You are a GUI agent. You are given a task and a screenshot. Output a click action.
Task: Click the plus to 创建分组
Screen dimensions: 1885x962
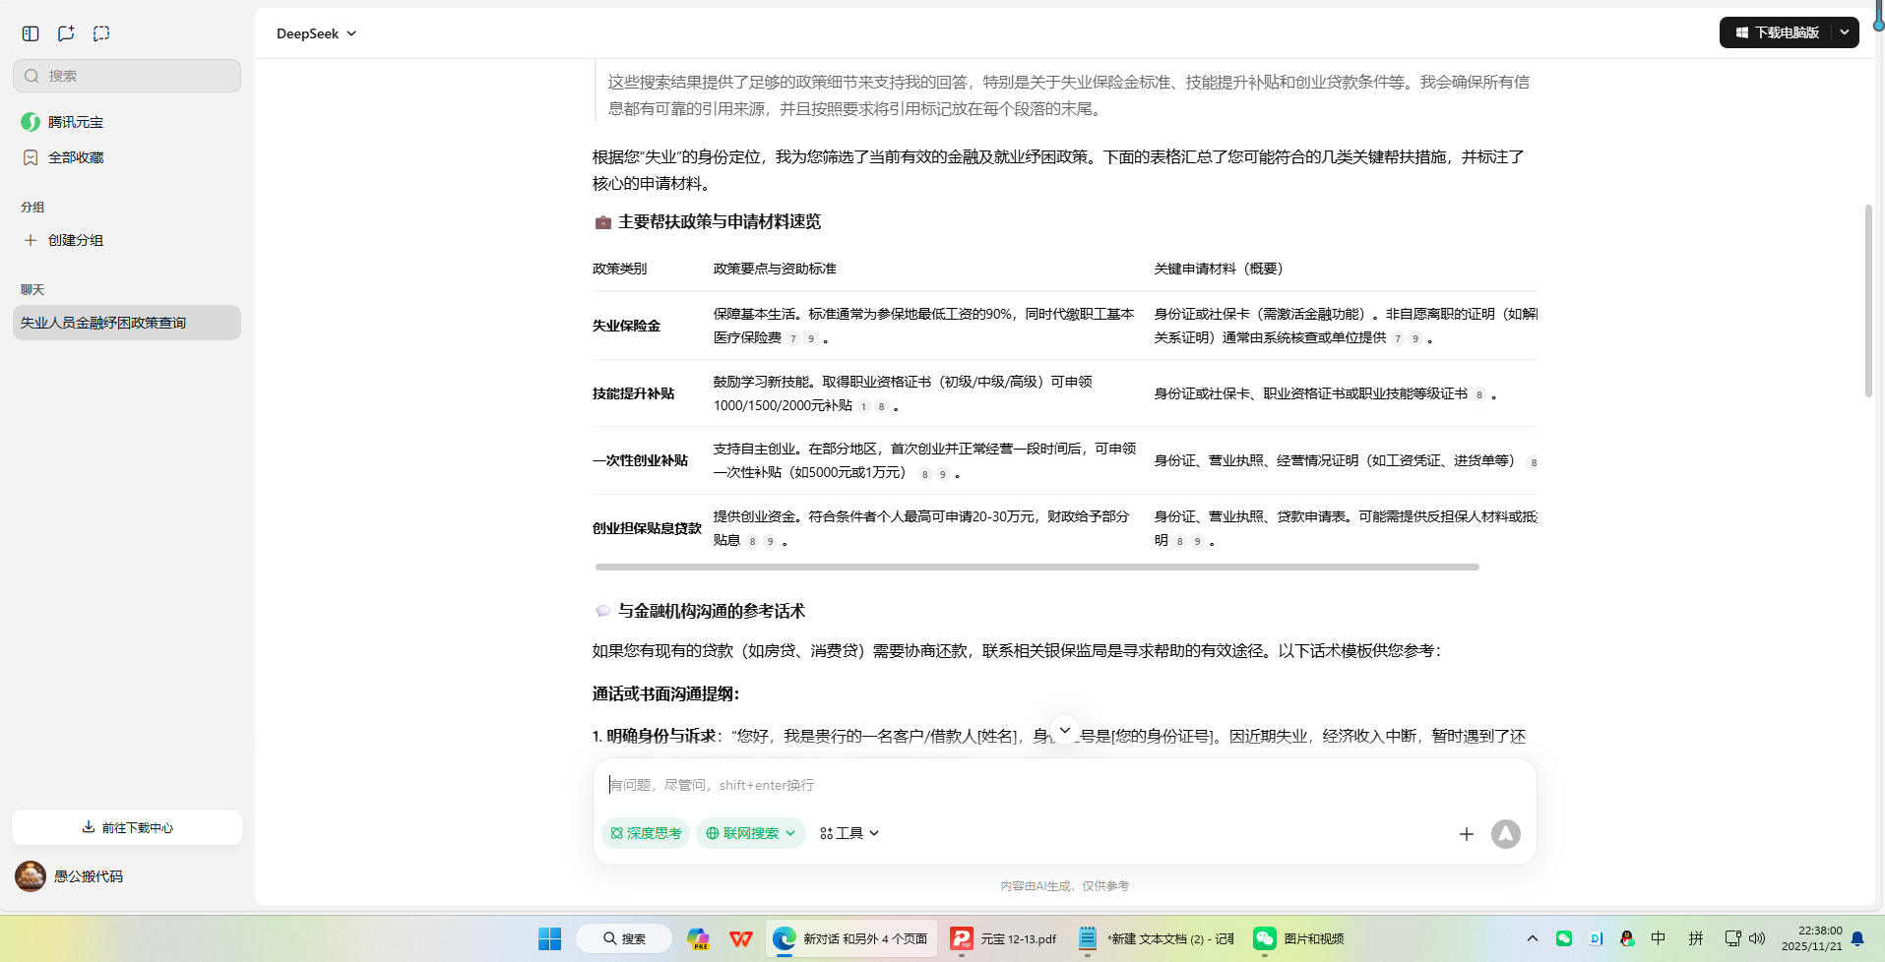tap(32, 239)
